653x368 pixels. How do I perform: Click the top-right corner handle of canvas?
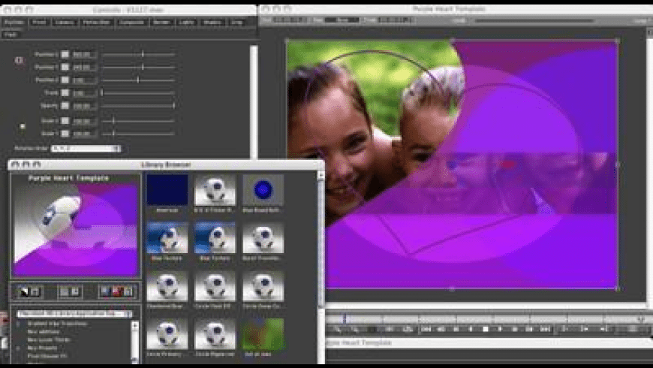coord(617,41)
